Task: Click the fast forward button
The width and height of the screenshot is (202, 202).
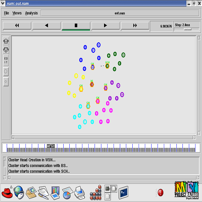Action: point(135,26)
